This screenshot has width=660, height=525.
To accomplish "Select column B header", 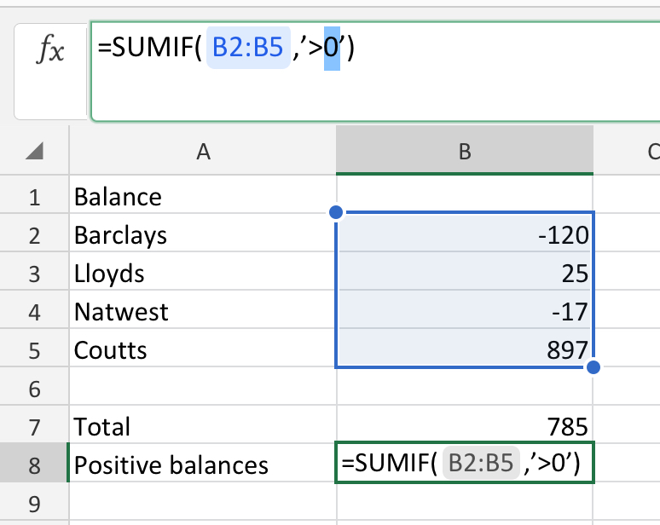I will 465,151.
